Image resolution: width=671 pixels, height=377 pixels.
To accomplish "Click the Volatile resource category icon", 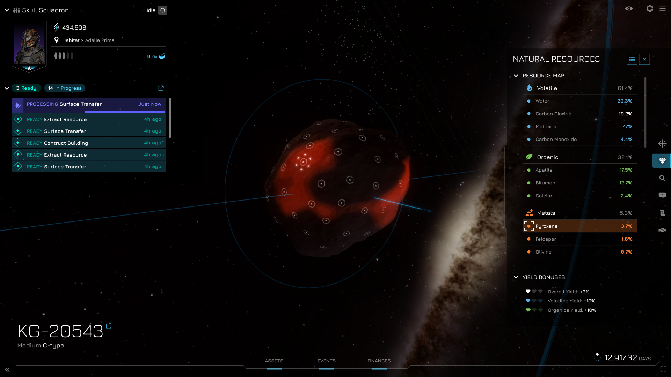I will pos(529,88).
